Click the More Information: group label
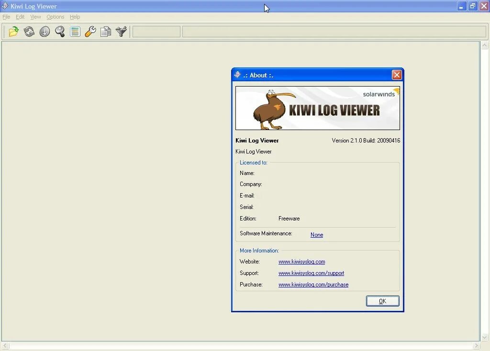Screen dimensions: 490x351 [259, 251]
